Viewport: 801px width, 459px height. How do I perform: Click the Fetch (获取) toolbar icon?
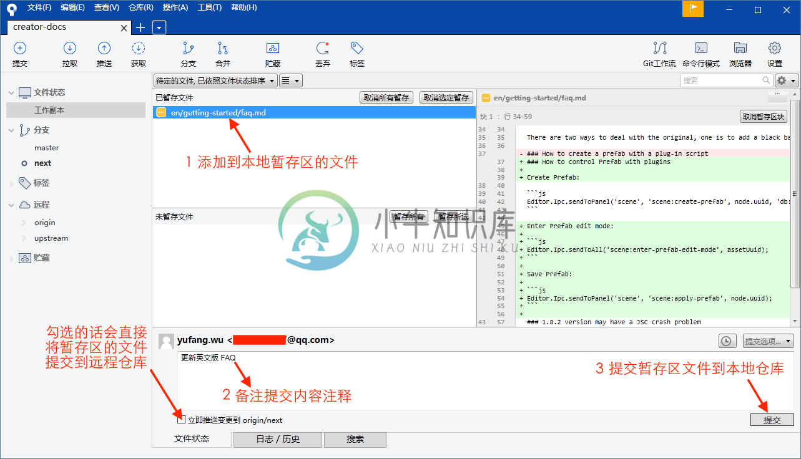pyautogui.click(x=139, y=49)
